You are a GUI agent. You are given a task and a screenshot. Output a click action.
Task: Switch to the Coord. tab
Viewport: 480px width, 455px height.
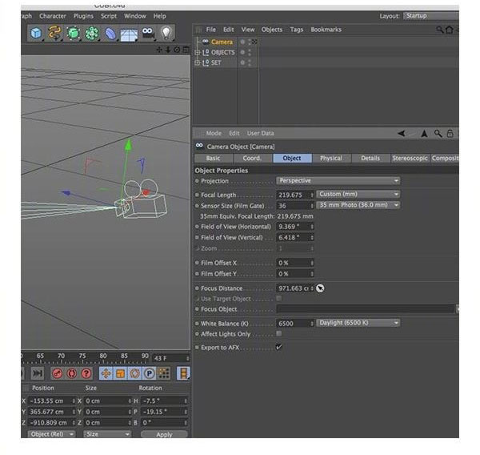[252, 158]
